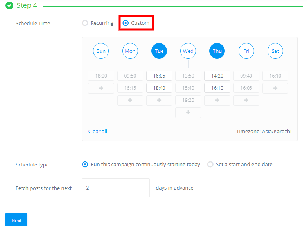Screen dimensions: 307x226
Task: Click the Step 4 heading
Action: (27, 5)
